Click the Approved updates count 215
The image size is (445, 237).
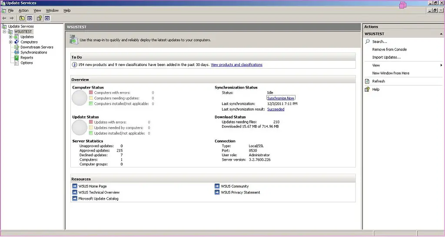tap(120, 151)
